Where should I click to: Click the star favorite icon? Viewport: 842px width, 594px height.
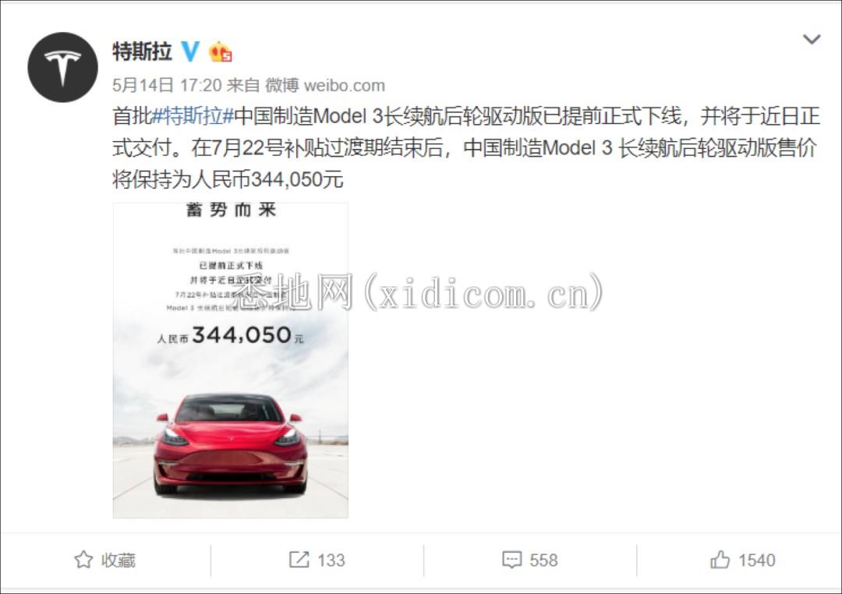click(83, 560)
